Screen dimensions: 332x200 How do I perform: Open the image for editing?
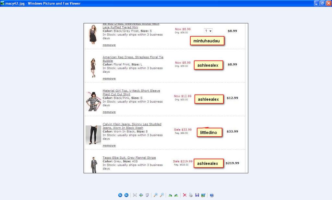point(203,195)
